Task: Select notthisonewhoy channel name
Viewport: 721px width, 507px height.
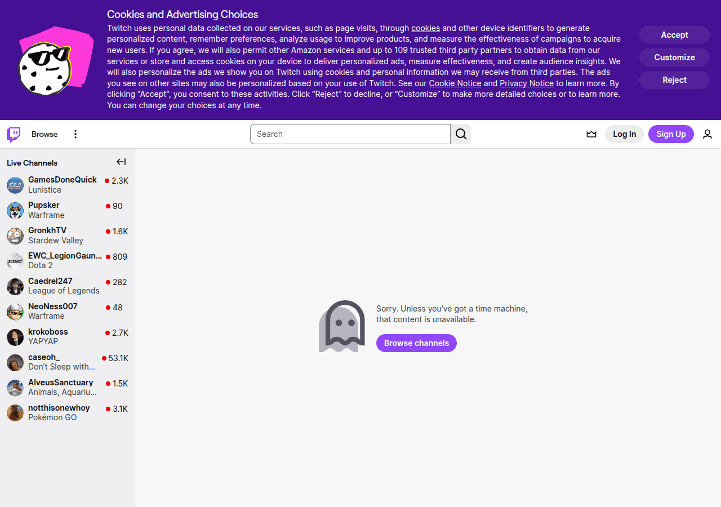Action: (59, 408)
